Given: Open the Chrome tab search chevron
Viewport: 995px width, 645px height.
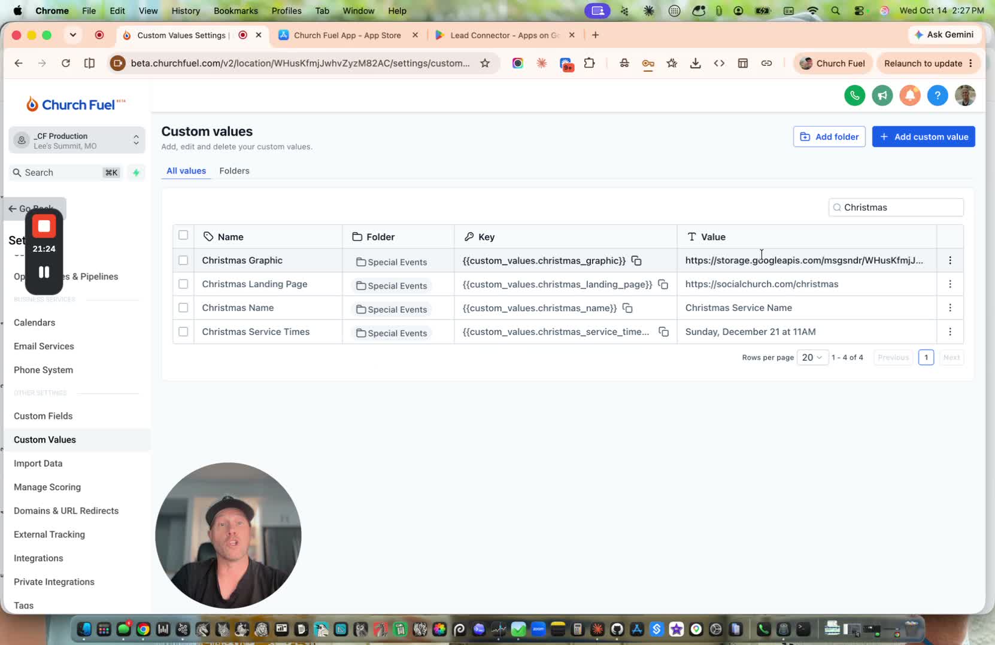Looking at the screenshot, I should point(73,35).
